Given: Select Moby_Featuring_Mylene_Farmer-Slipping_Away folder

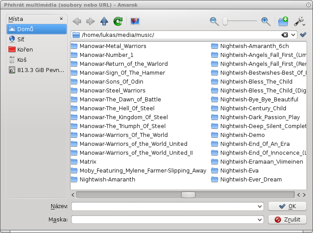Looking at the screenshot, I should tap(138, 171).
